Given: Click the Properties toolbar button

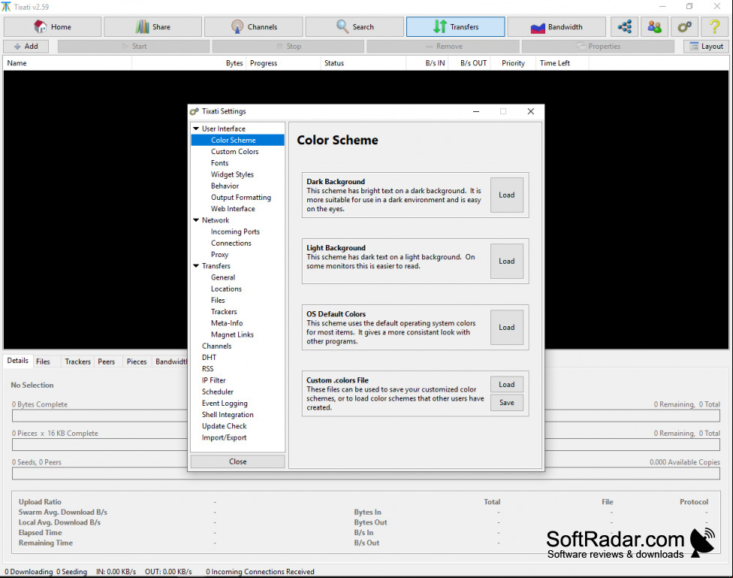Looking at the screenshot, I should [x=598, y=47].
